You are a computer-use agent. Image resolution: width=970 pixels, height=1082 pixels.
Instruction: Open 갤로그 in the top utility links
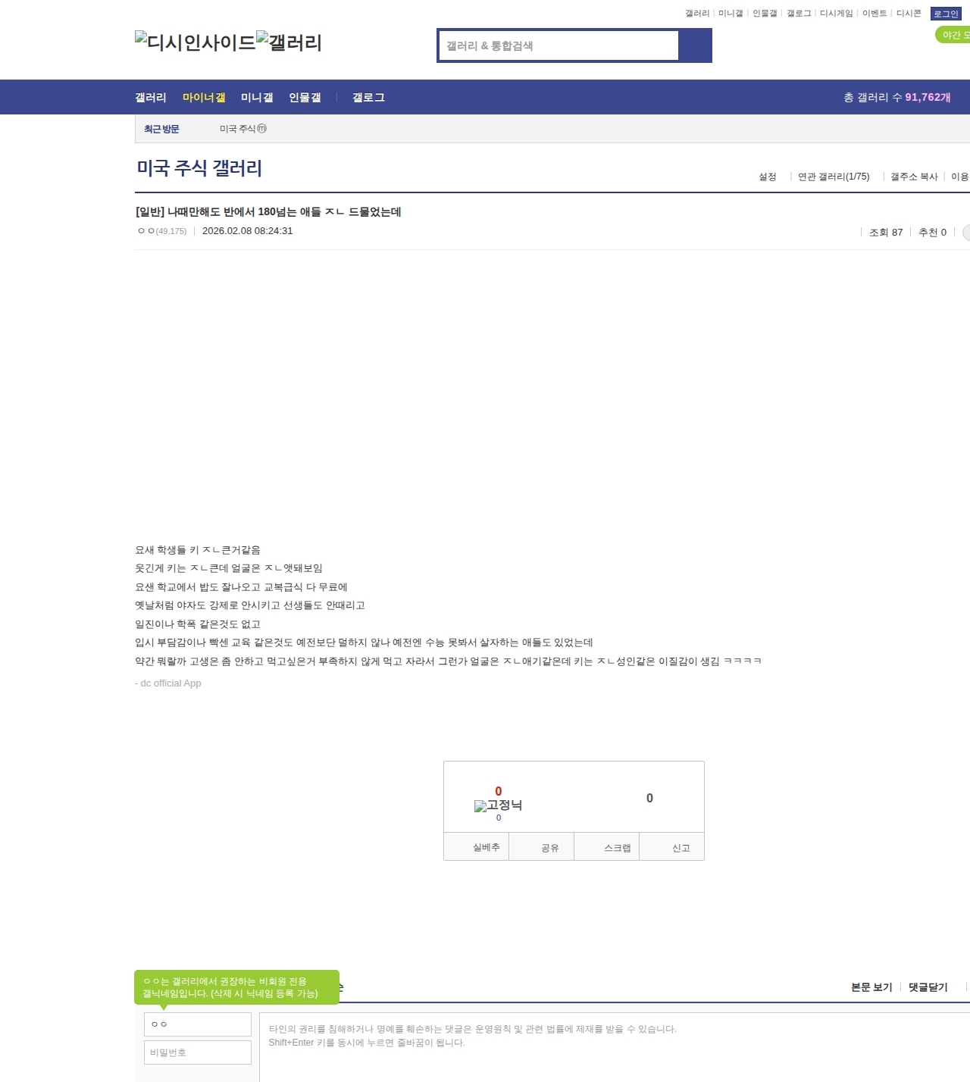pyautogui.click(x=799, y=14)
